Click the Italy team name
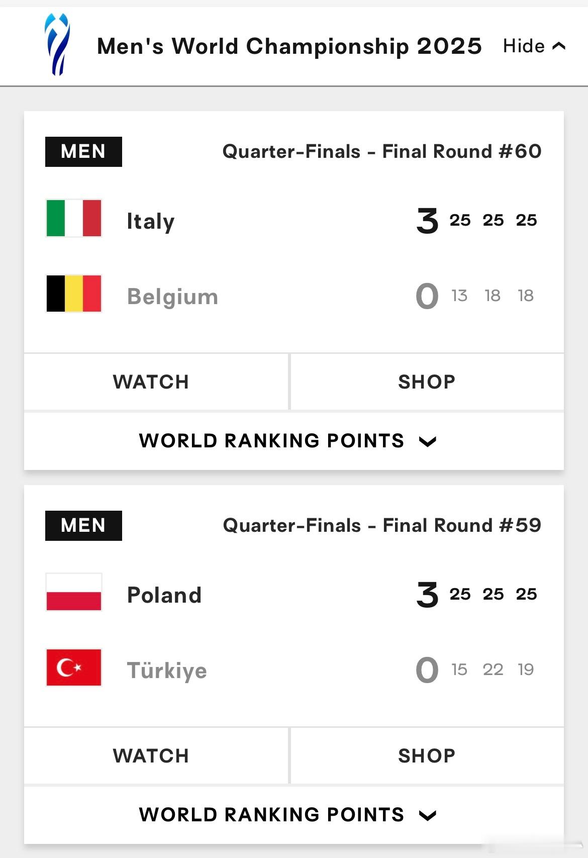Viewport: 588px width, 858px height. click(x=151, y=222)
